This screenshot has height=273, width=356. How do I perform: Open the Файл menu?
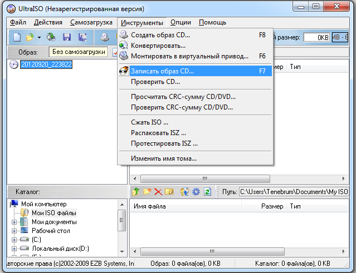[18, 22]
